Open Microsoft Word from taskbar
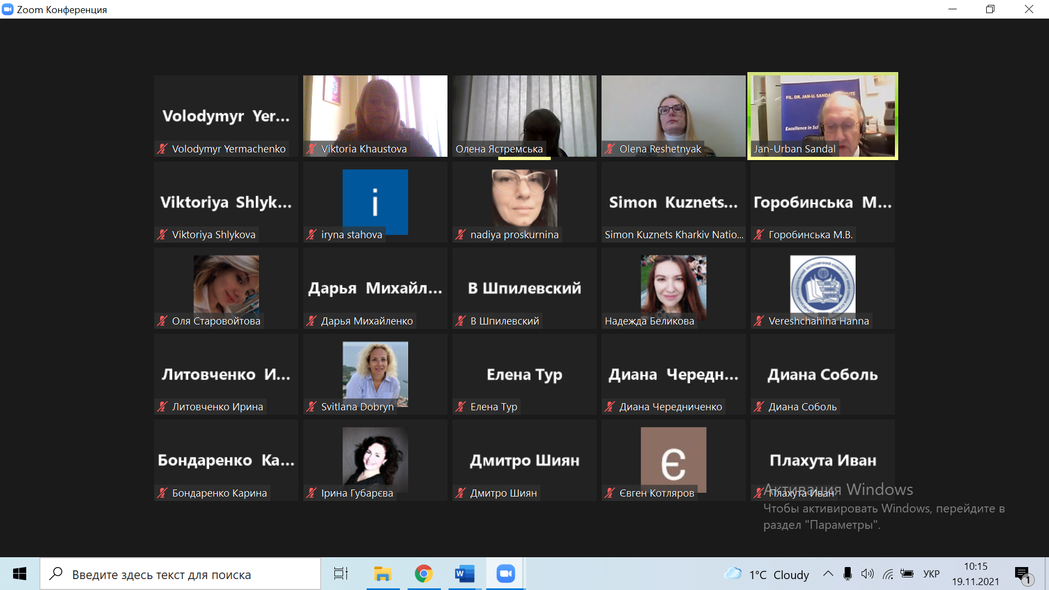The height and width of the screenshot is (590, 1049). point(464,574)
